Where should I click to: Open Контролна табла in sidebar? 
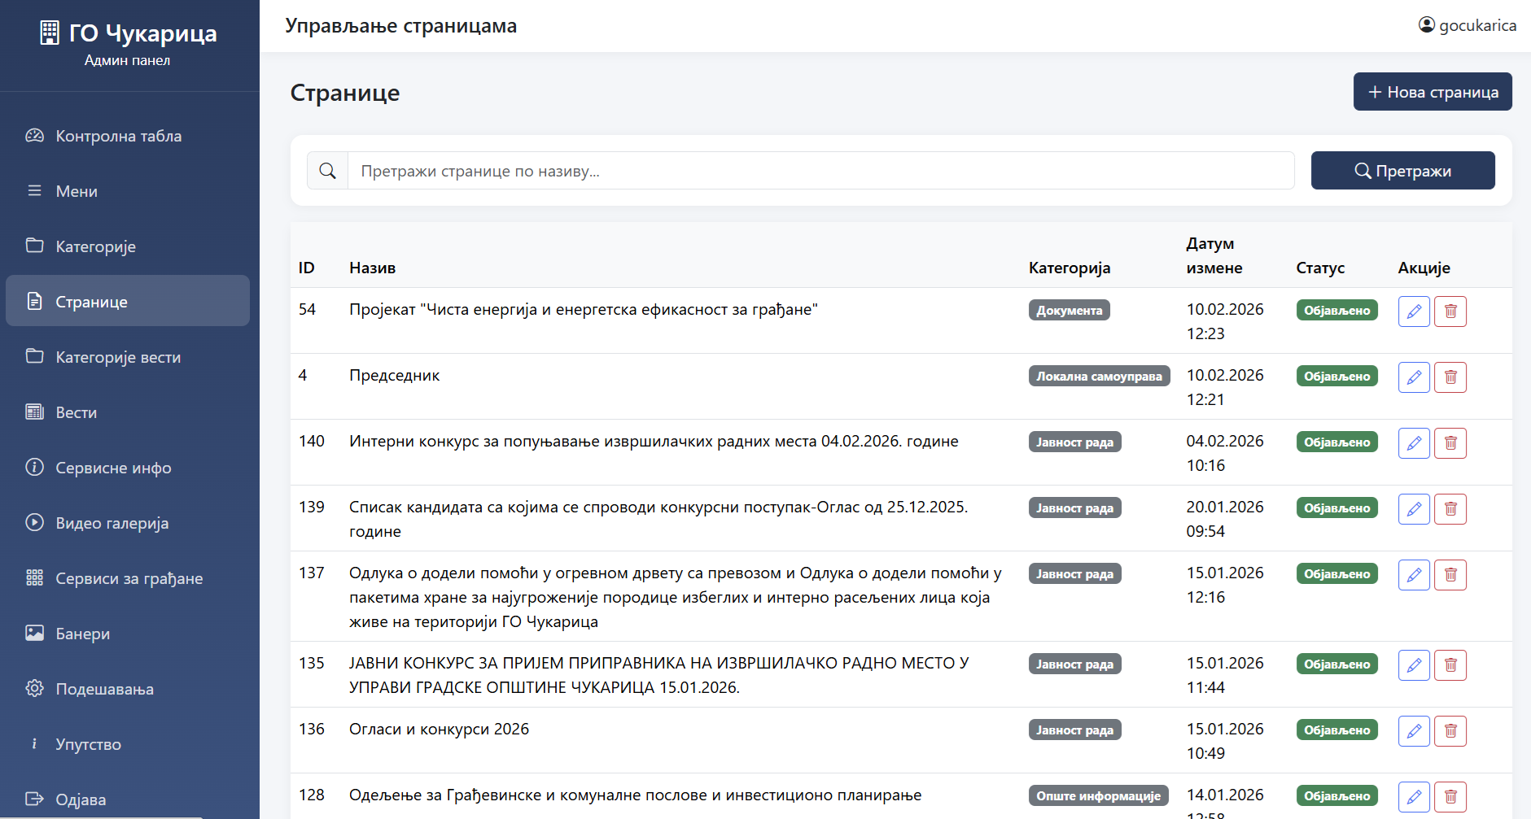coord(118,137)
